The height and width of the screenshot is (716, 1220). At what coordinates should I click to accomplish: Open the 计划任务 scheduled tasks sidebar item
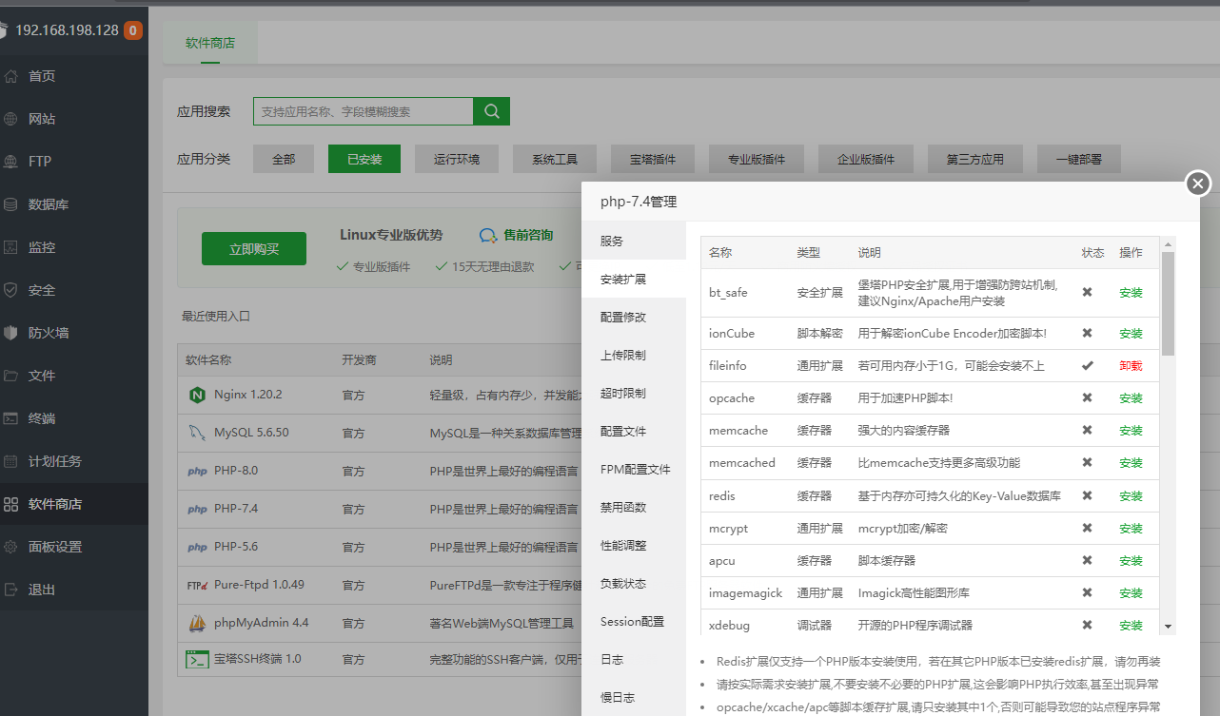click(74, 461)
